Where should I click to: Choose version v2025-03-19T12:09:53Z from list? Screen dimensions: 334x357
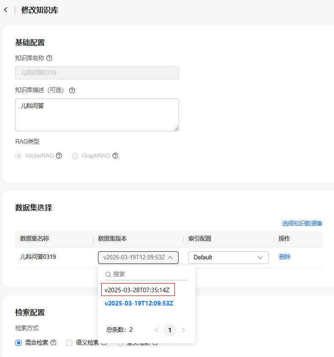tap(139, 303)
